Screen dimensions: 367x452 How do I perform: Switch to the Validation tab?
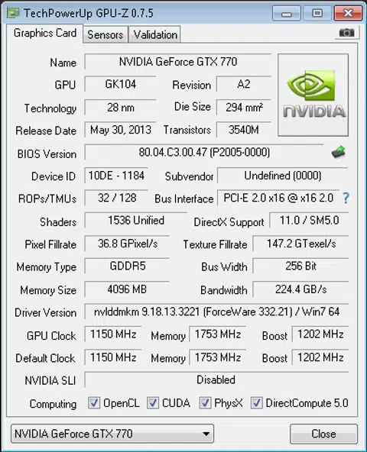coord(155,35)
